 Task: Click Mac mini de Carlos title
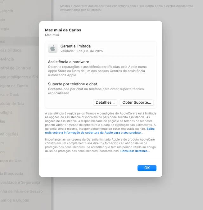click(63, 30)
